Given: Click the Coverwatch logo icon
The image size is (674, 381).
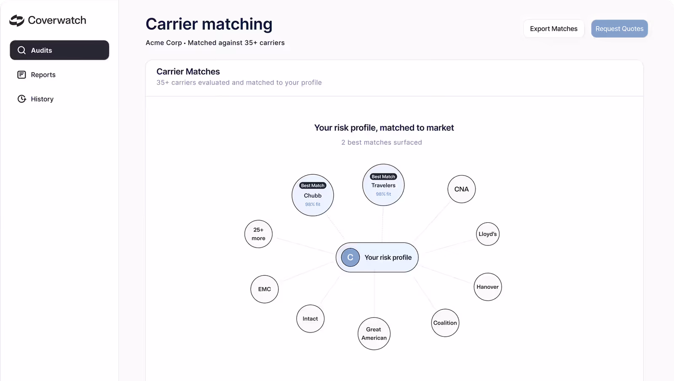Looking at the screenshot, I should [17, 20].
